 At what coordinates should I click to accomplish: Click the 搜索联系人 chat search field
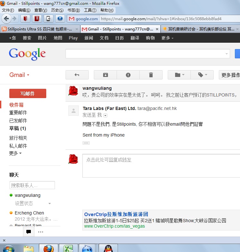coord(32,185)
